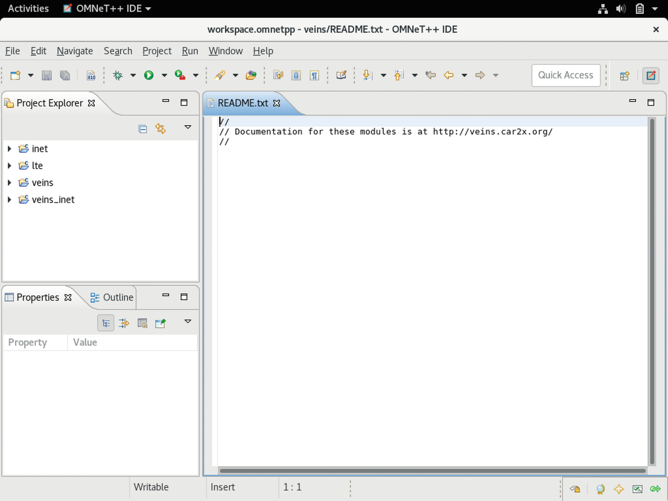Pin Properties view to selection
Viewport: 668px width, 501px height.
pyautogui.click(x=160, y=323)
